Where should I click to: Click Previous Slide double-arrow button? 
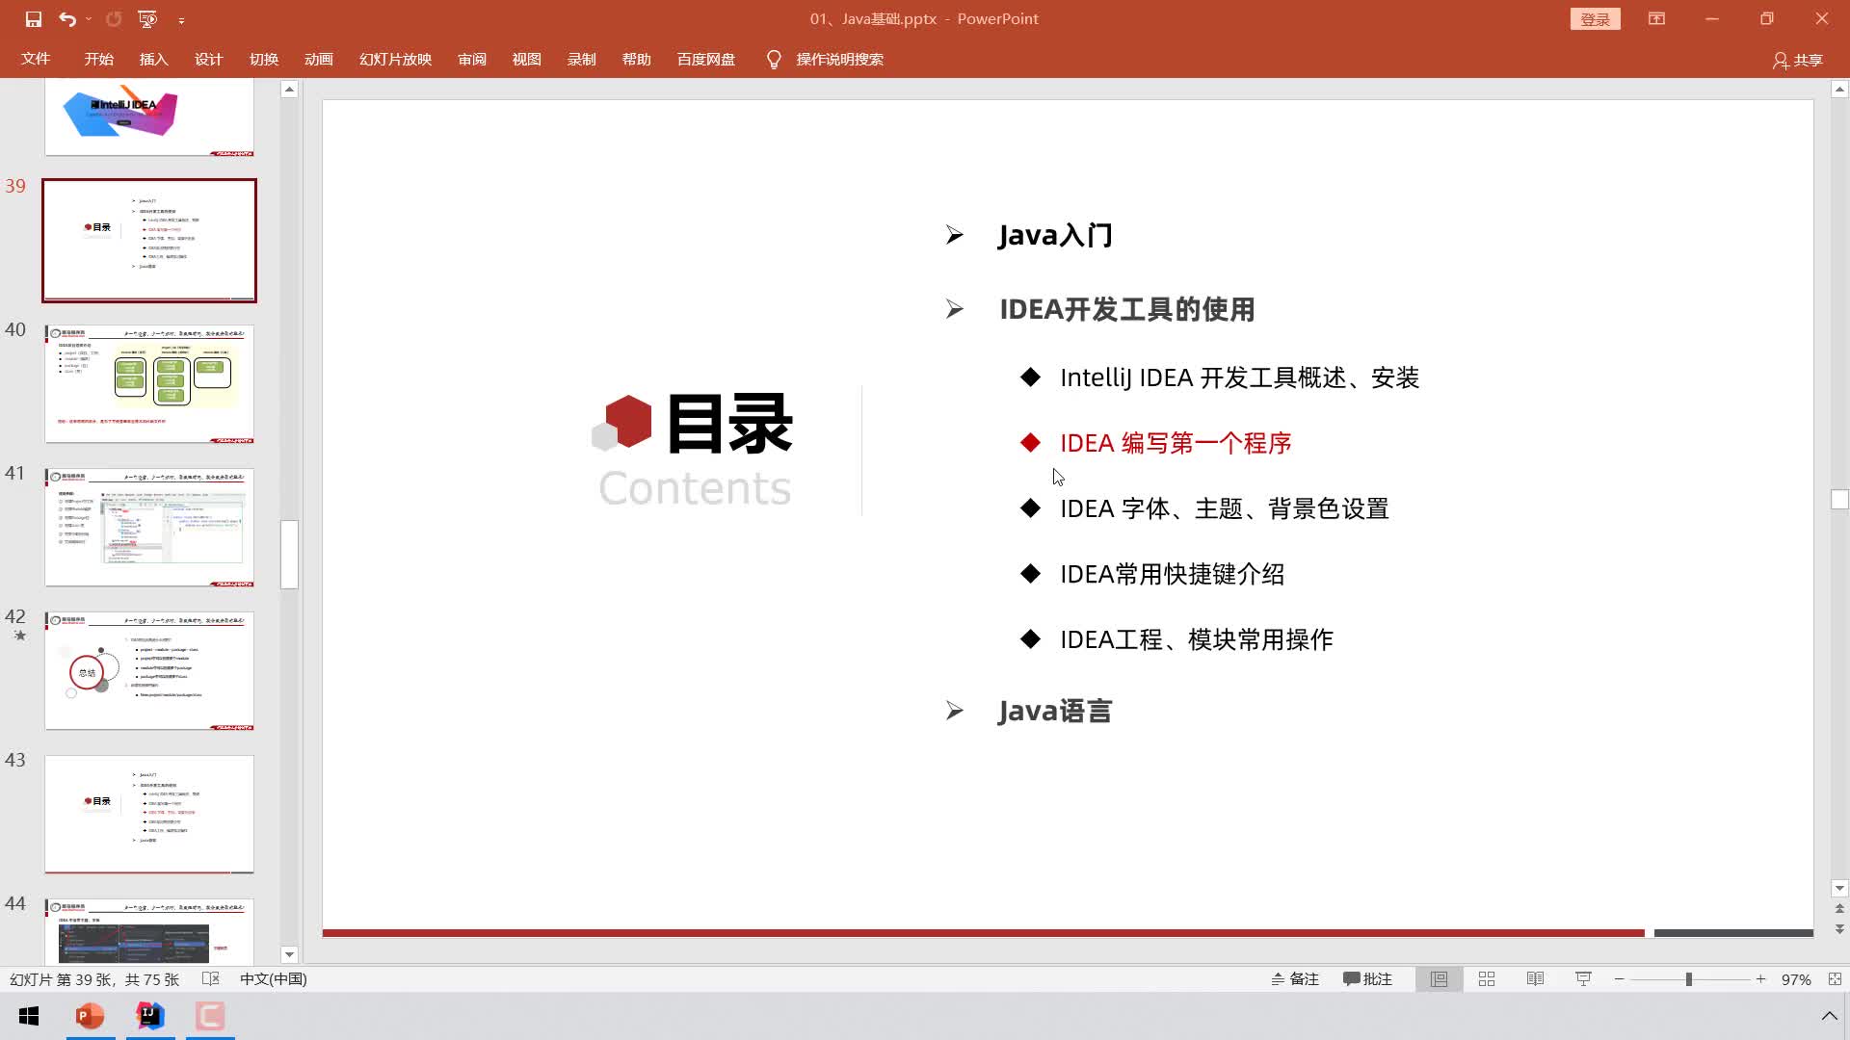point(1839,908)
